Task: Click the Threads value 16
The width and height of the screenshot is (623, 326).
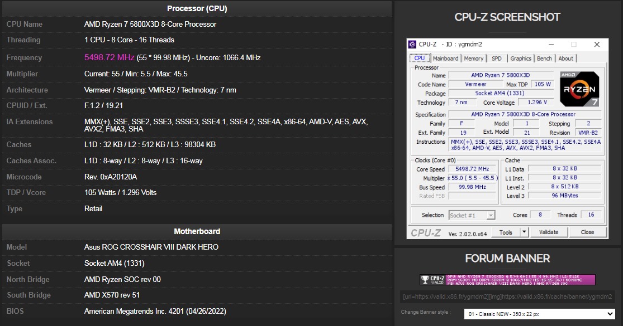Action: pyautogui.click(x=591, y=215)
